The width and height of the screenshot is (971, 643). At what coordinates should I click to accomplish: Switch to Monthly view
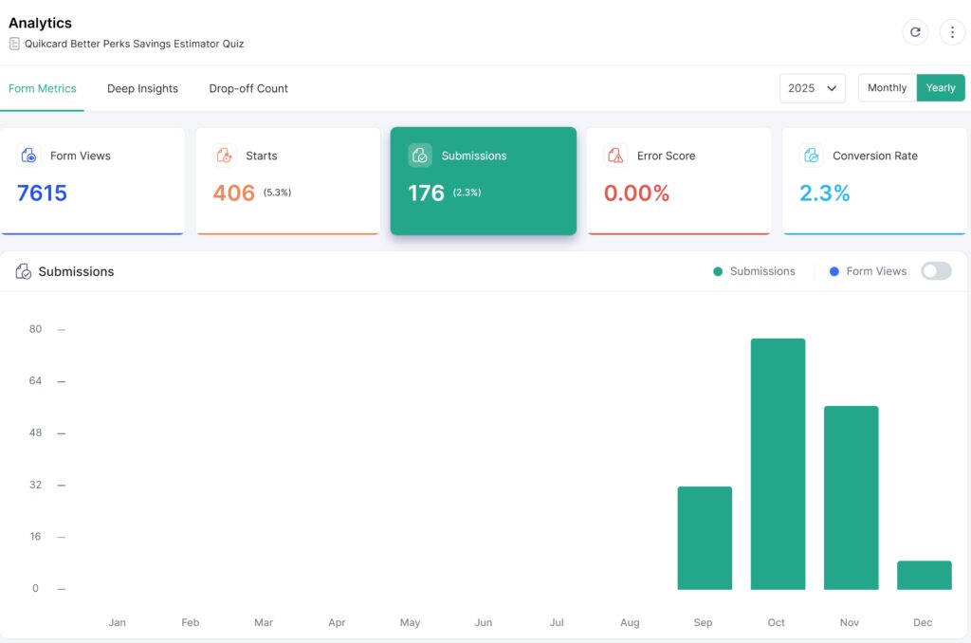pyautogui.click(x=887, y=88)
